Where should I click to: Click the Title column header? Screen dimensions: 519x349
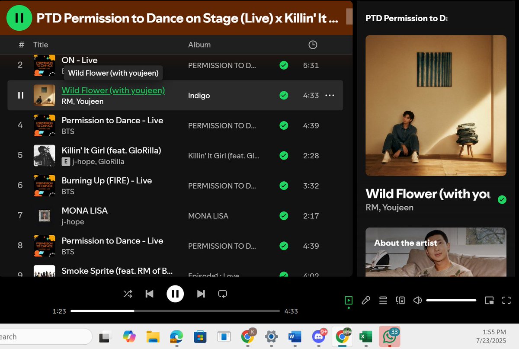(41, 45)
